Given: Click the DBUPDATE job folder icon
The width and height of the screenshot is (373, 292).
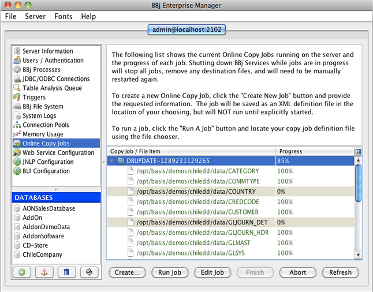Looking at the screenshot, I should coord(121,161).
